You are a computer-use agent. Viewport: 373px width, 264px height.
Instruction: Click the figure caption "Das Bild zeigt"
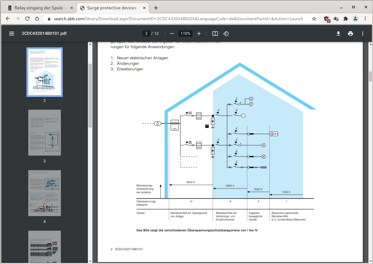click(197, 230)
